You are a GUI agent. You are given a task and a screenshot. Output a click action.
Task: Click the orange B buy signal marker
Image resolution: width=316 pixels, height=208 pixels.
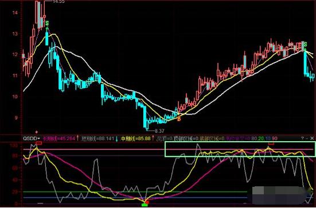[x=179, y=119]
